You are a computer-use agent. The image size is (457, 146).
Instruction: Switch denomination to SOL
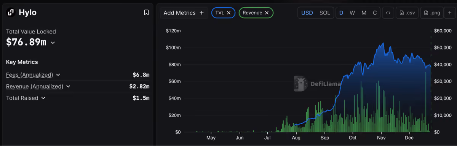325,13
